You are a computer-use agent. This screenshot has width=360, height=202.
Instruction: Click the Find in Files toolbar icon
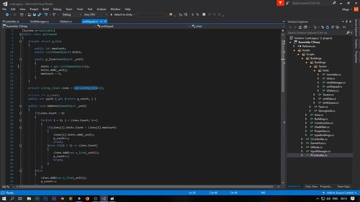(x=170, y=15)
